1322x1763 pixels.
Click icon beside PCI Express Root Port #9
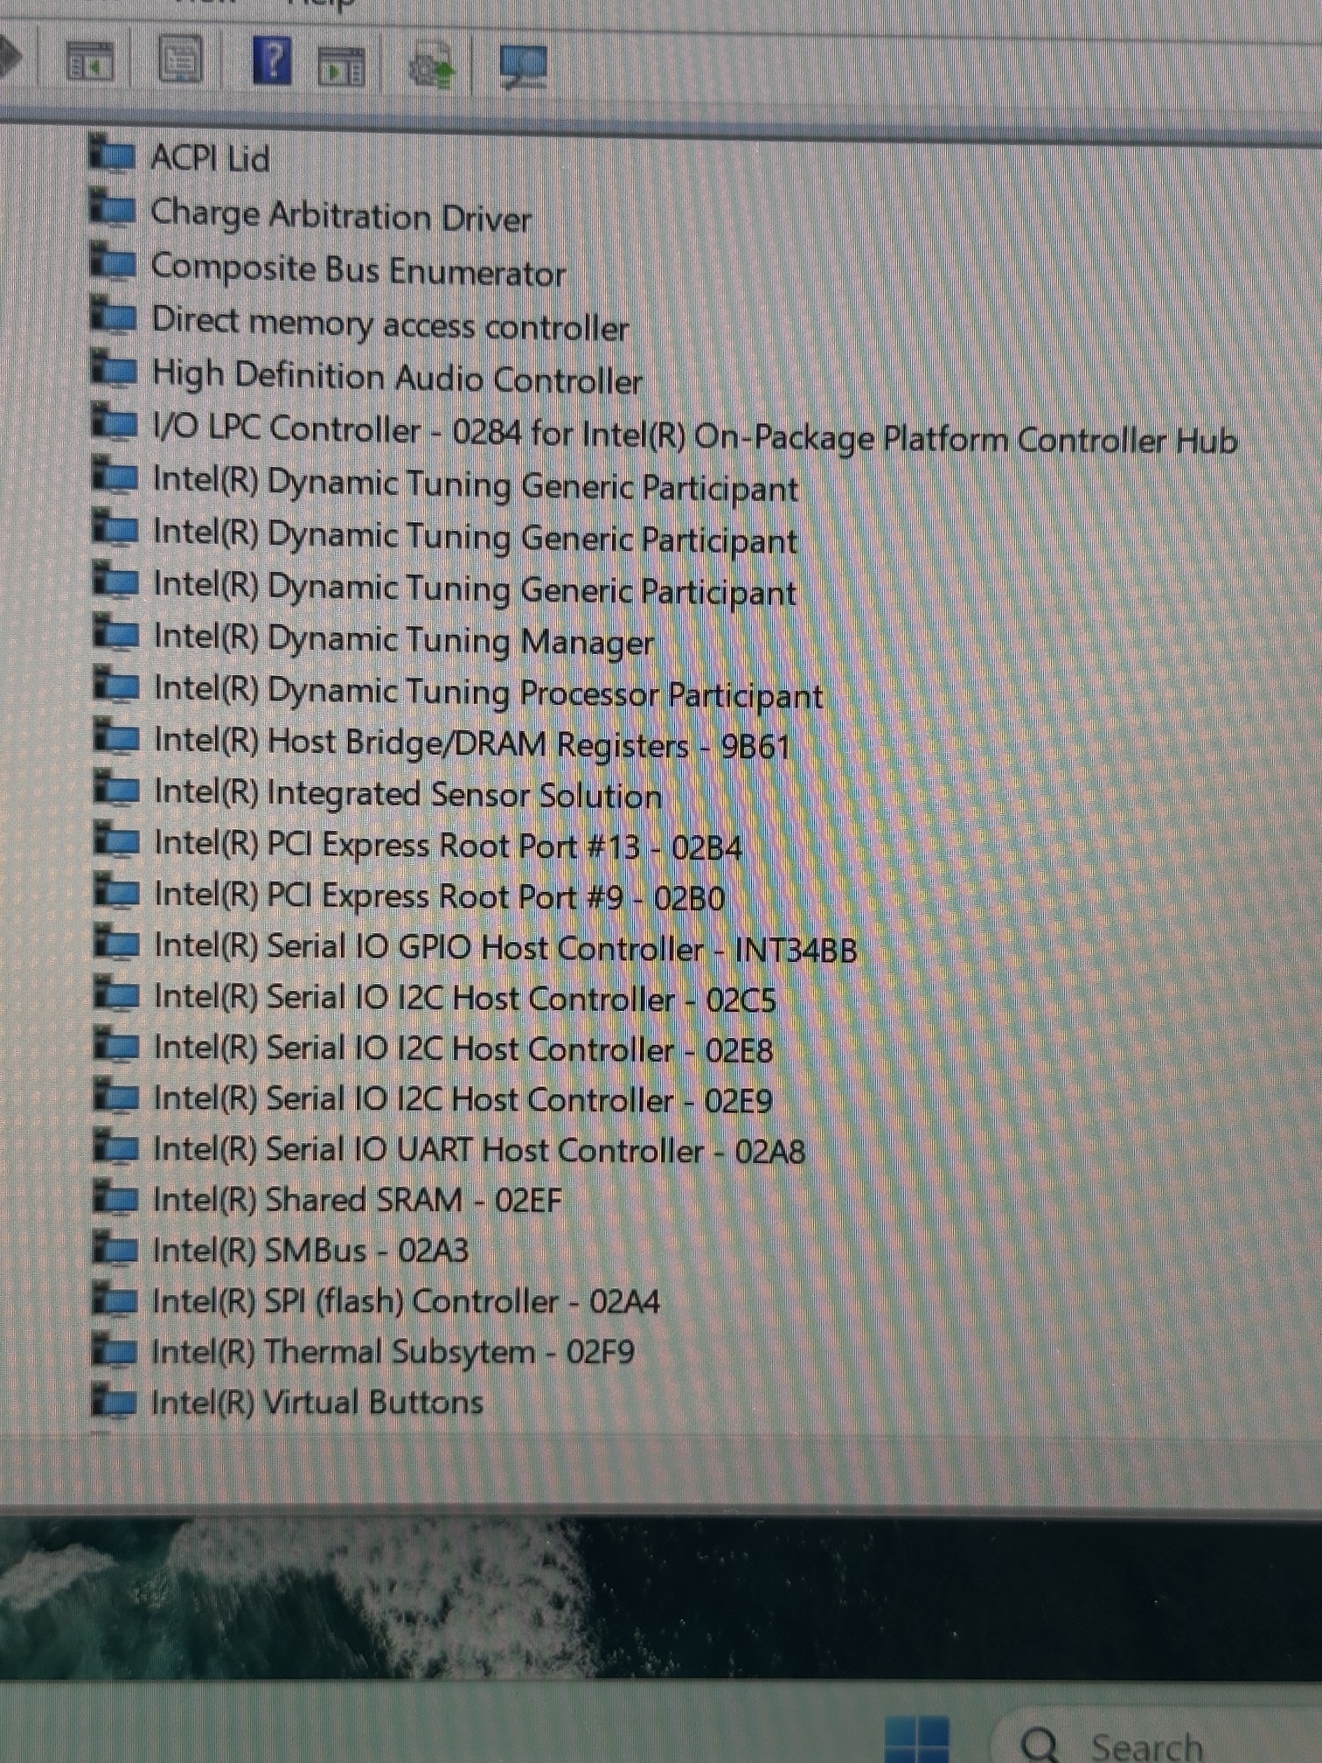click(115, 892)
